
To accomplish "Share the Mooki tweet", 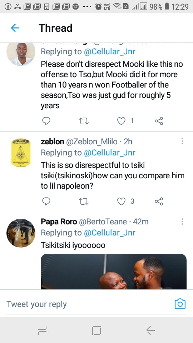I will [159, 121].
